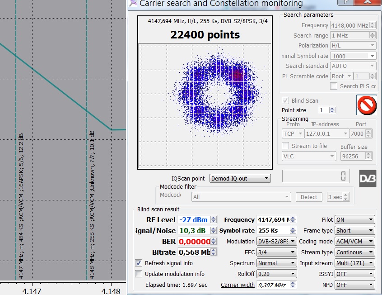
Task: Open the Minimal Symbol rate dropdown
Action: [353, 56]
